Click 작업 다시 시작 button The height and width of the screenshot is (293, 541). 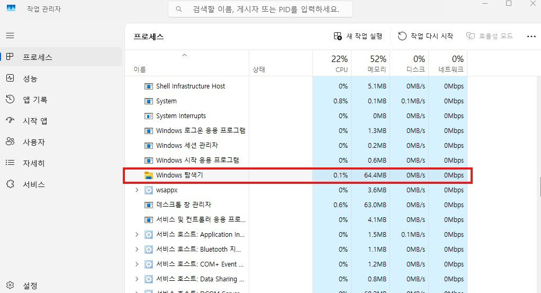point(426,36)
